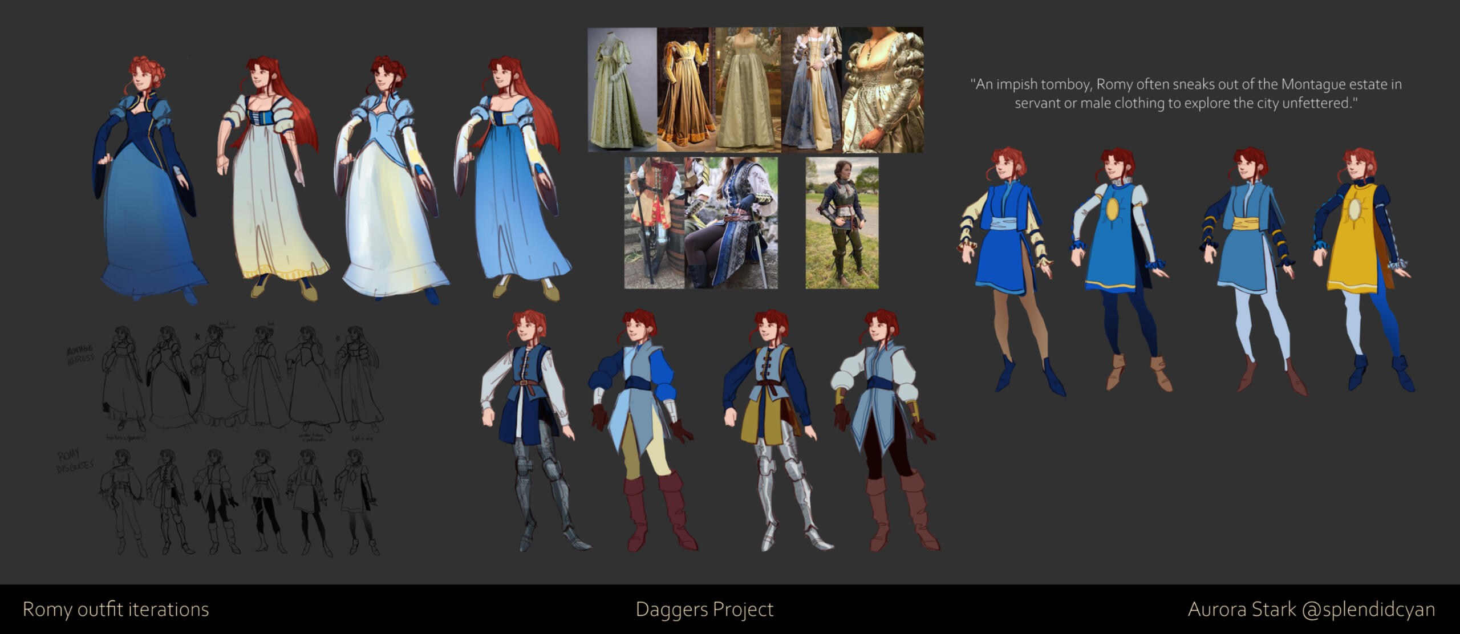Open the blue and gold gown reference photo
The image size is (1460, 634).
[x=811, y=90]
